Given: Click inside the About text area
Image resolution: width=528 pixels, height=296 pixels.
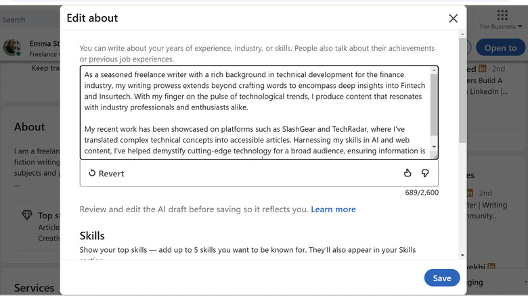Looking at the screenshot, I should point(255,112).
